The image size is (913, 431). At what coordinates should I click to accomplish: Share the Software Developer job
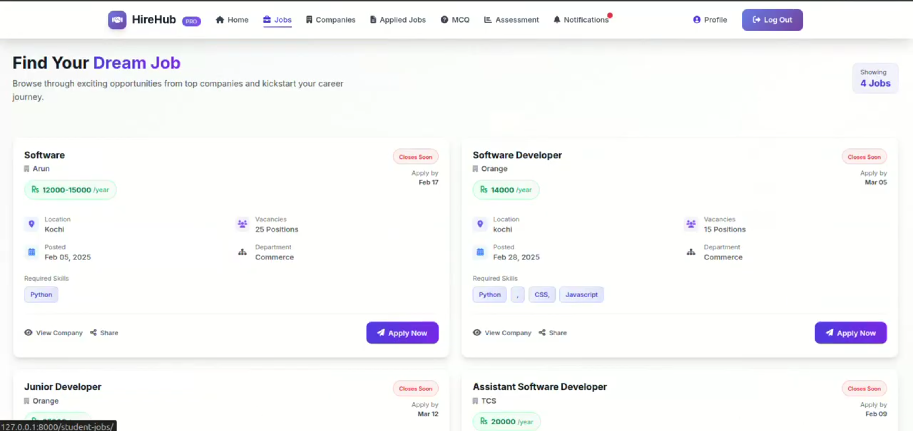[553, 333]
